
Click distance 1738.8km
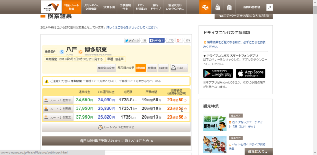point(128,100)
